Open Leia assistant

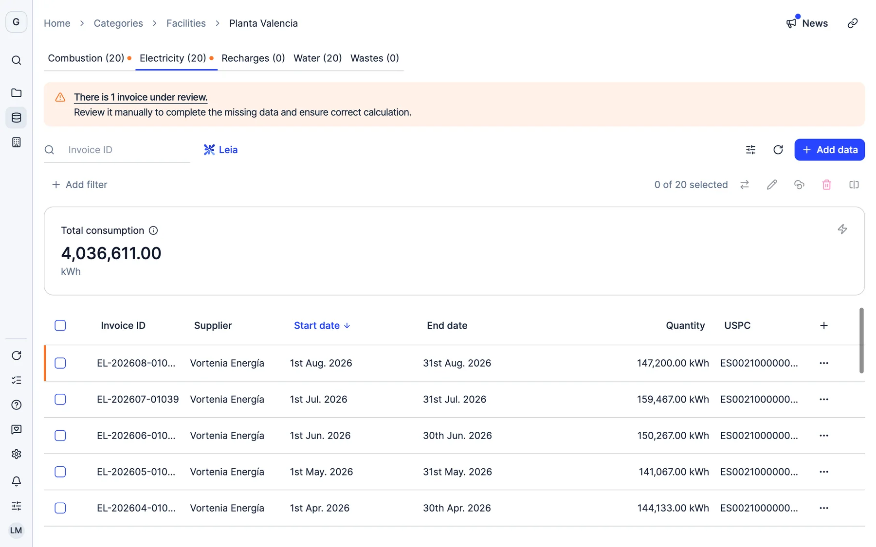coord(220,150)
